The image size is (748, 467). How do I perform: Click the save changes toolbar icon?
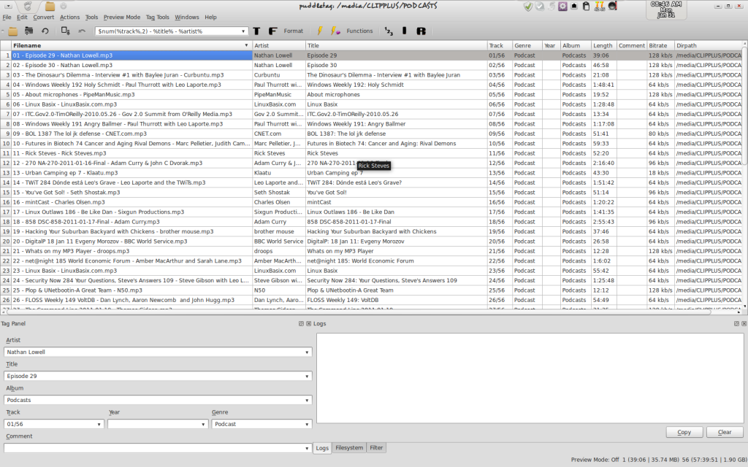pos(28,31)
